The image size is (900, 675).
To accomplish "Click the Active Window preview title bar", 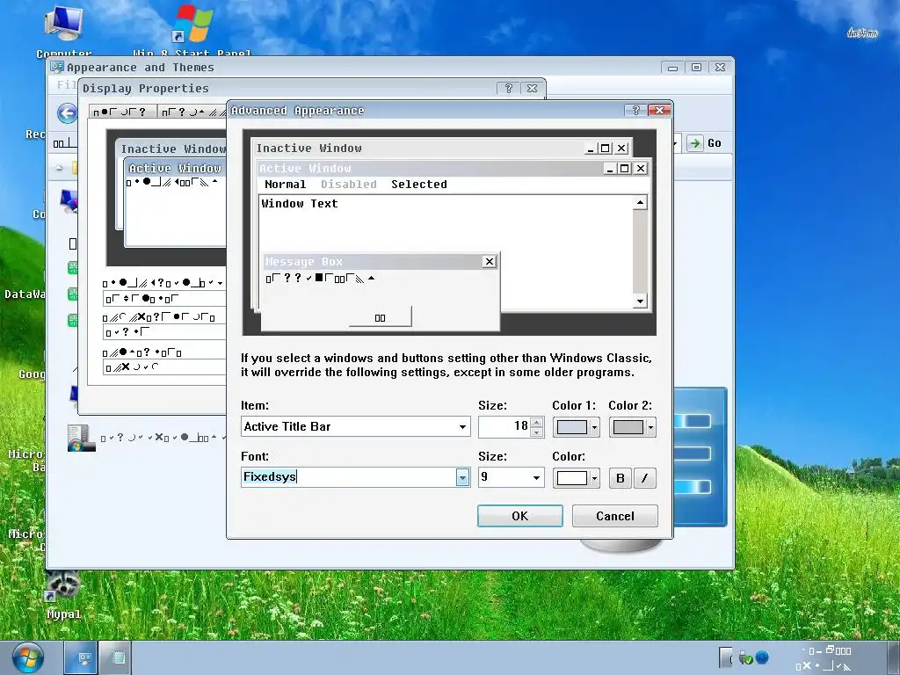I will (x=453, y=168).
